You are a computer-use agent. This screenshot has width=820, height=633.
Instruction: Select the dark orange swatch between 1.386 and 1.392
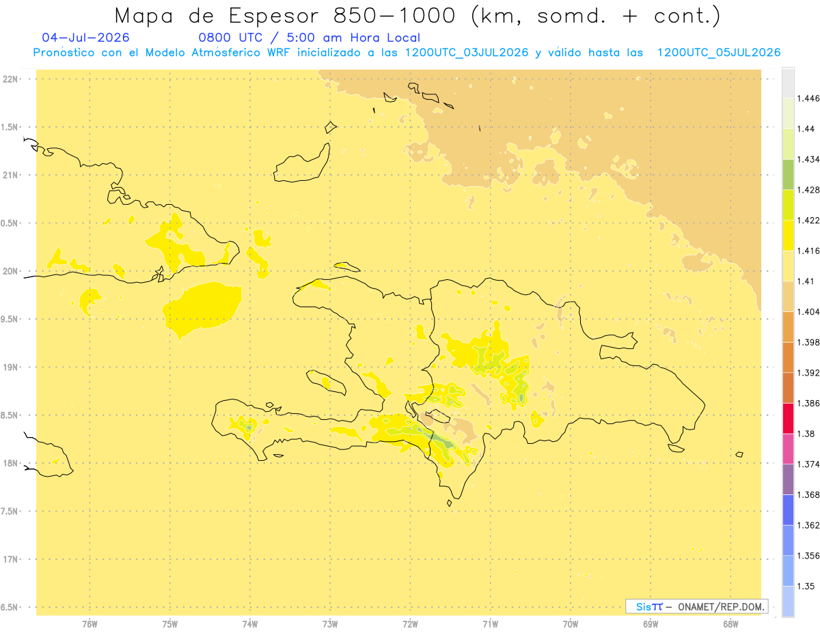(x=788, y=388)
